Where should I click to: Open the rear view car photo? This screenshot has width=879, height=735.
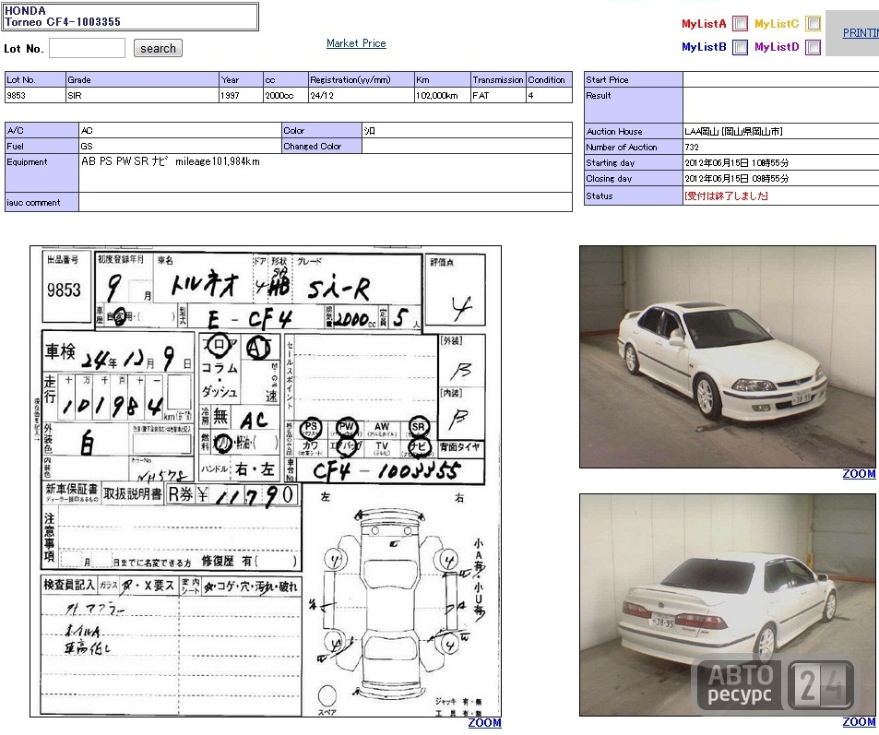727,604
